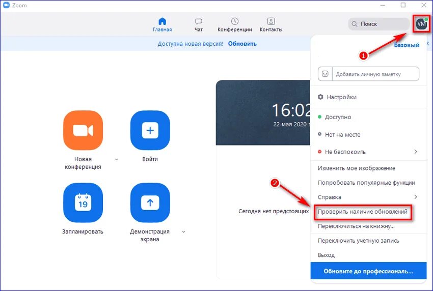Screen dimensions: 433x291
Task: Click Выход to sign out
Action: 326,255
